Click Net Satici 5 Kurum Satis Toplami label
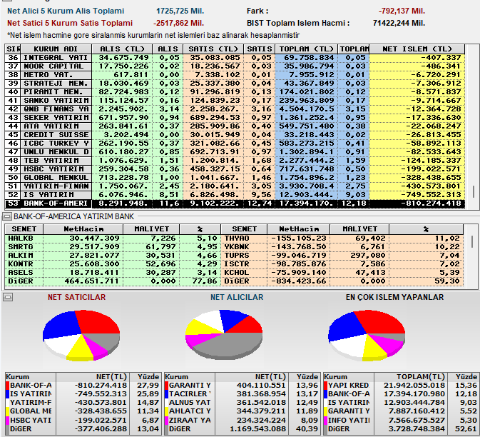The width and height of the screenshot is (480, 437). pos(70,24)
